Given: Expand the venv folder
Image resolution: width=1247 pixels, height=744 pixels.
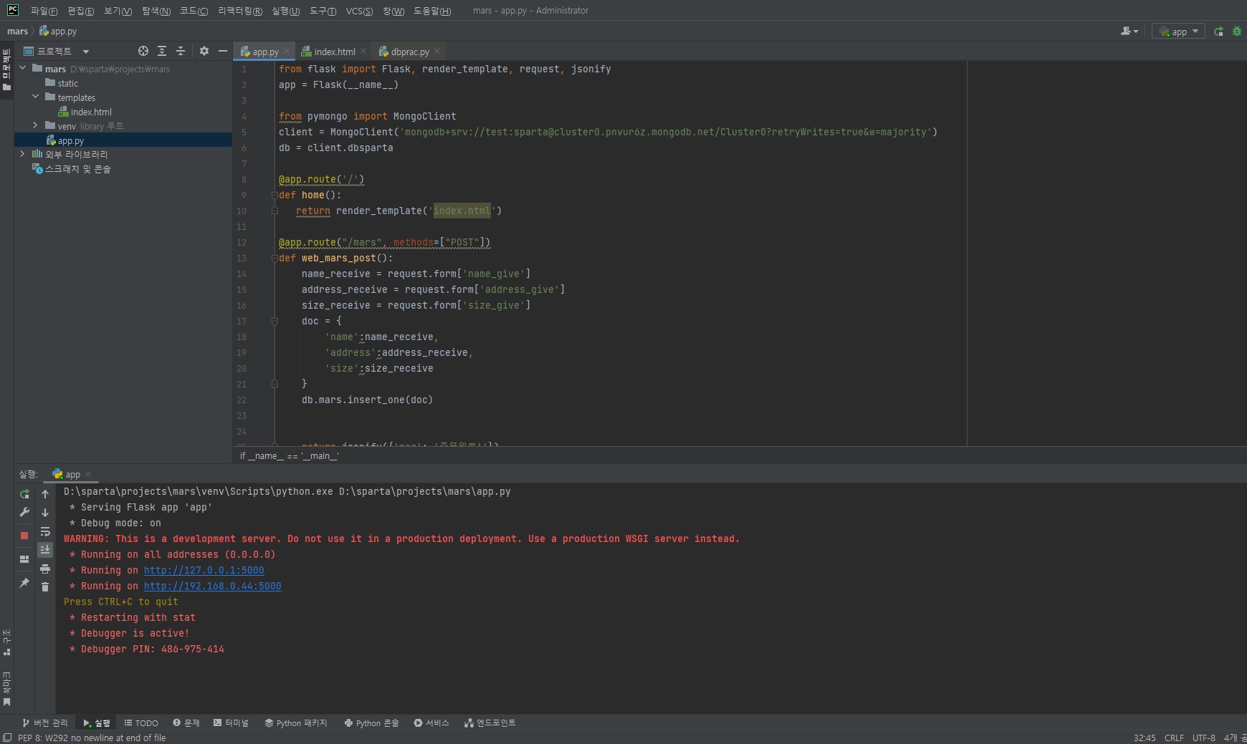Looking at the screenshot, I should (x=36, y=125).
